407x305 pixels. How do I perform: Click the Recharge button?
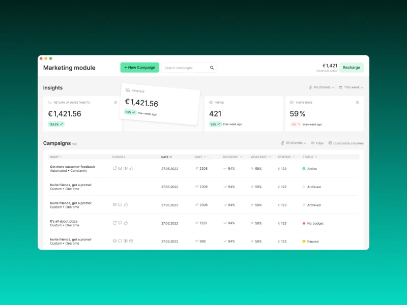tap(352, 68)
